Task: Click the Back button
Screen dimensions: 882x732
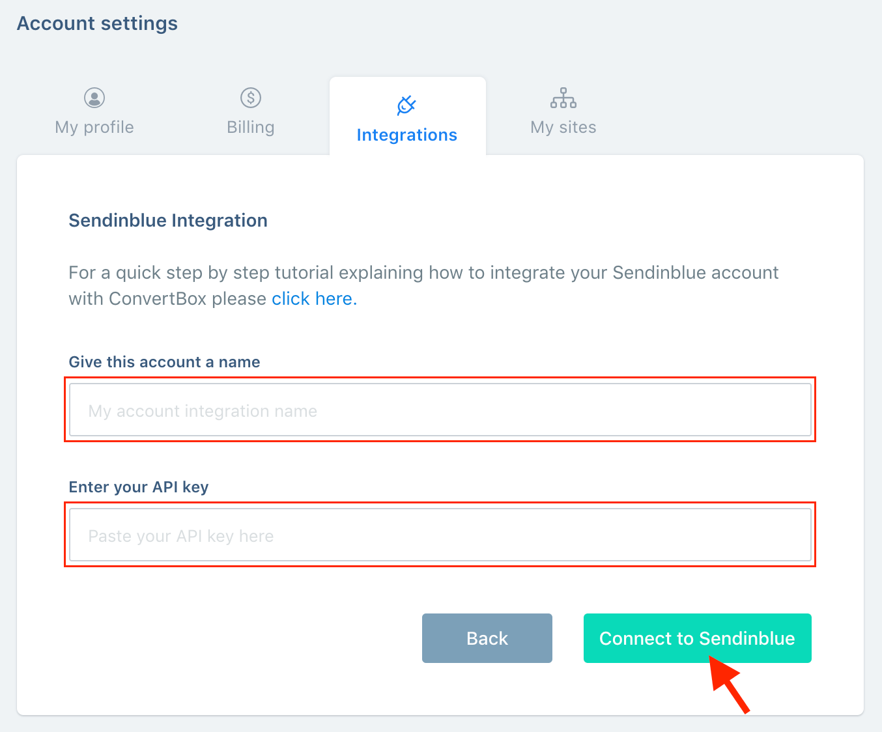Action: tap(487, 638)
